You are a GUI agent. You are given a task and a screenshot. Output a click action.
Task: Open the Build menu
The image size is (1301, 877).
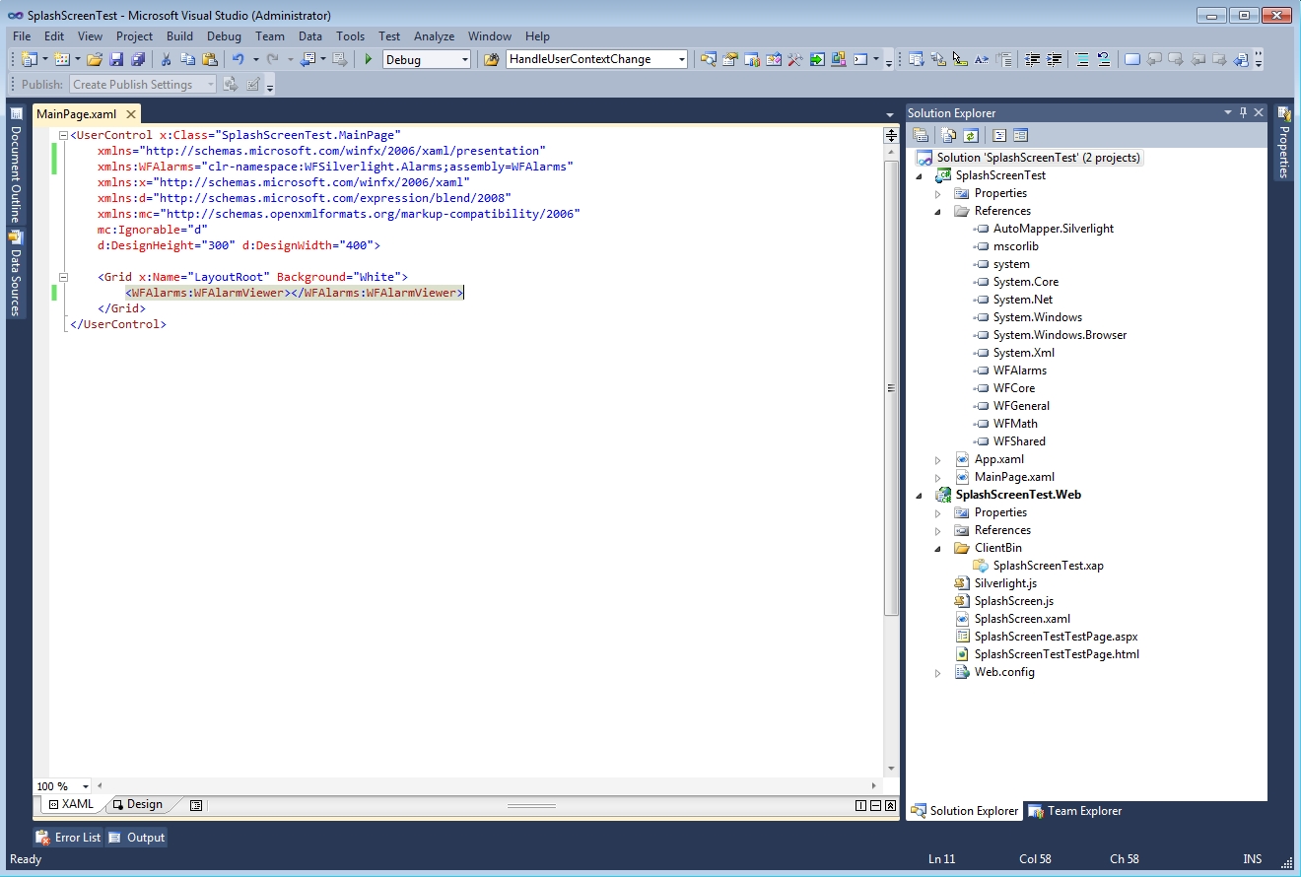click(179, 36)
